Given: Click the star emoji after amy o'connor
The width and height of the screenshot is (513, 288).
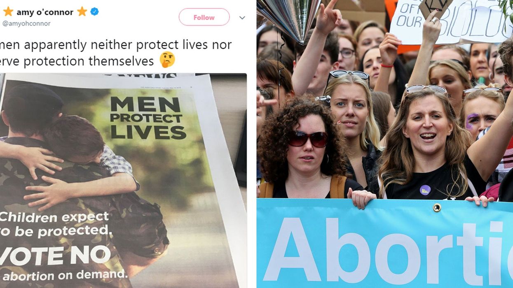Looking at the screenshot, I should tap(82, 12).
